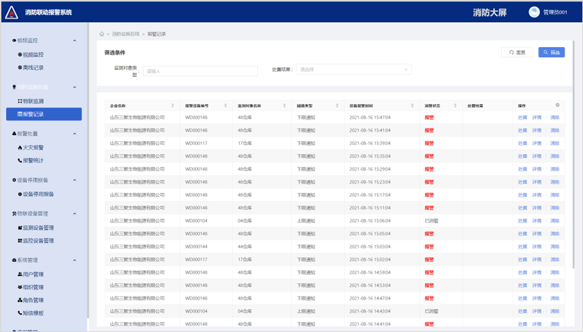This screenshot has width=583, height=332.
Task: Click 清除 for the 15:47:04 record
Action: point(555,118)
